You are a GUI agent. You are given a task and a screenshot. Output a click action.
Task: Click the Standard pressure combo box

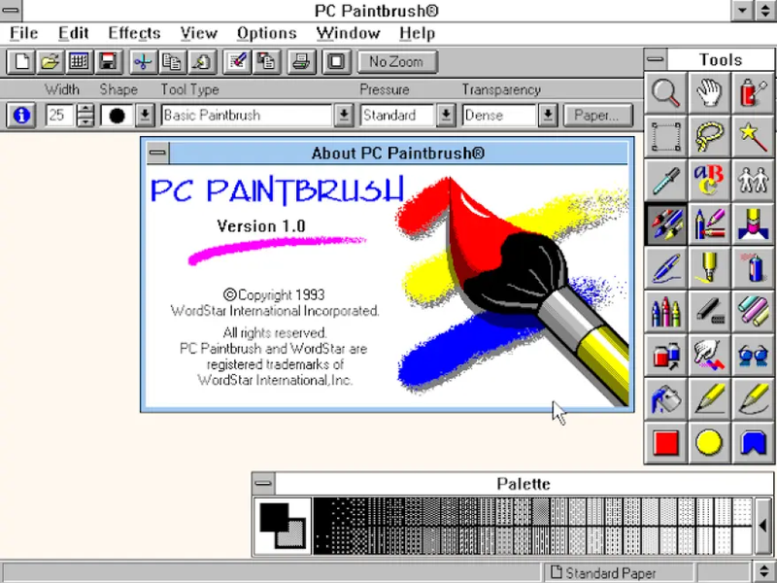[x=397, y=116]
